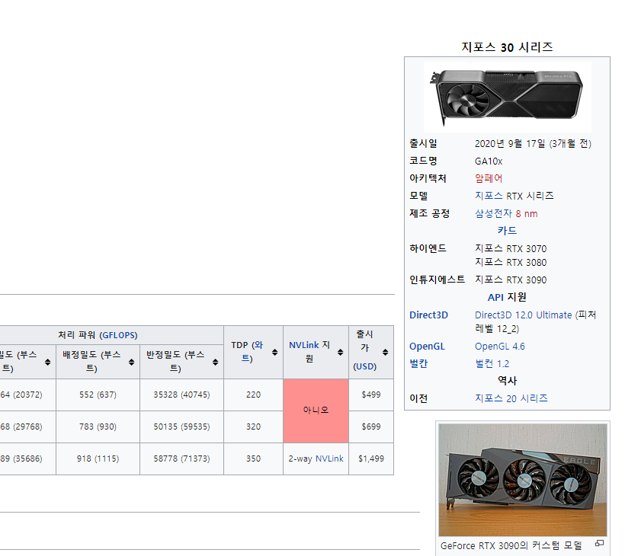Open the 삼성전자 link
This screenshot has width=625, height=556.
(x=493, y=213)
